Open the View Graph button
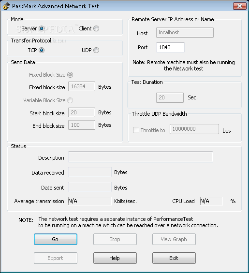 point(174,239)
